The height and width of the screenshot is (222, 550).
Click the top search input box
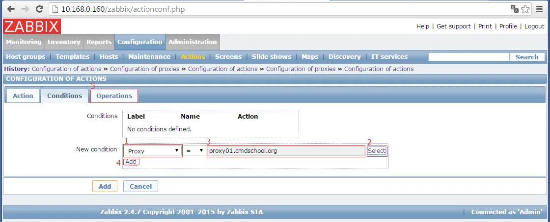tap(468, 57)
